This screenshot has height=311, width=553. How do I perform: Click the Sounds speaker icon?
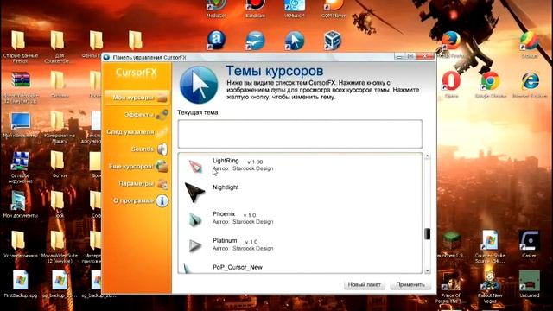(x=162, y=149)
